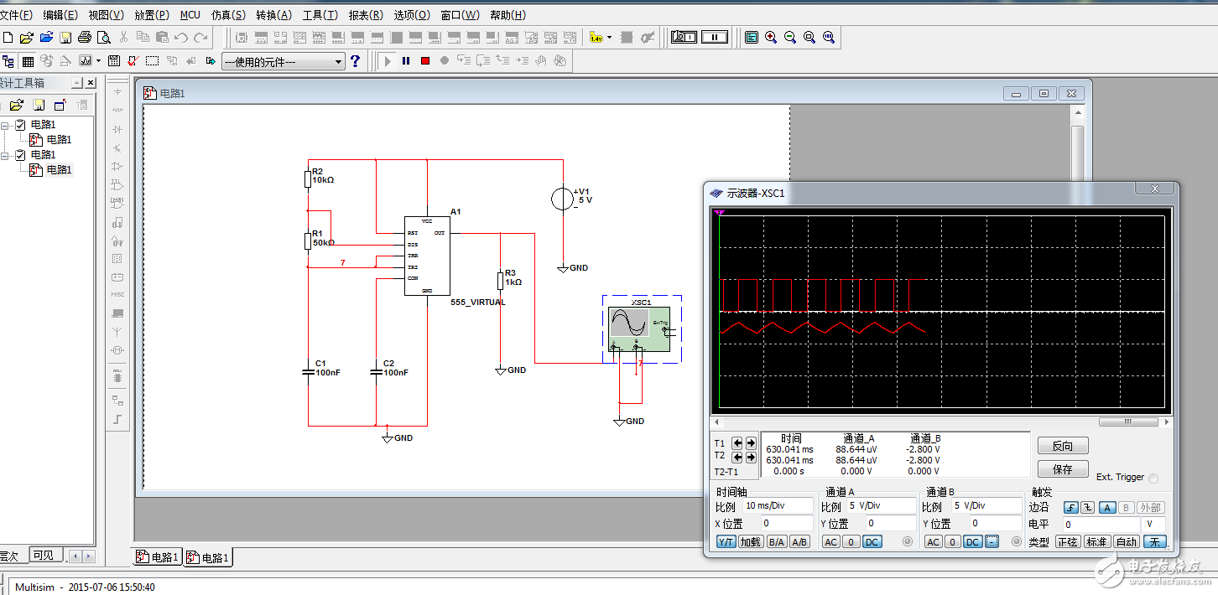Open the spreadsheet view grid icon

click(28, 61)
